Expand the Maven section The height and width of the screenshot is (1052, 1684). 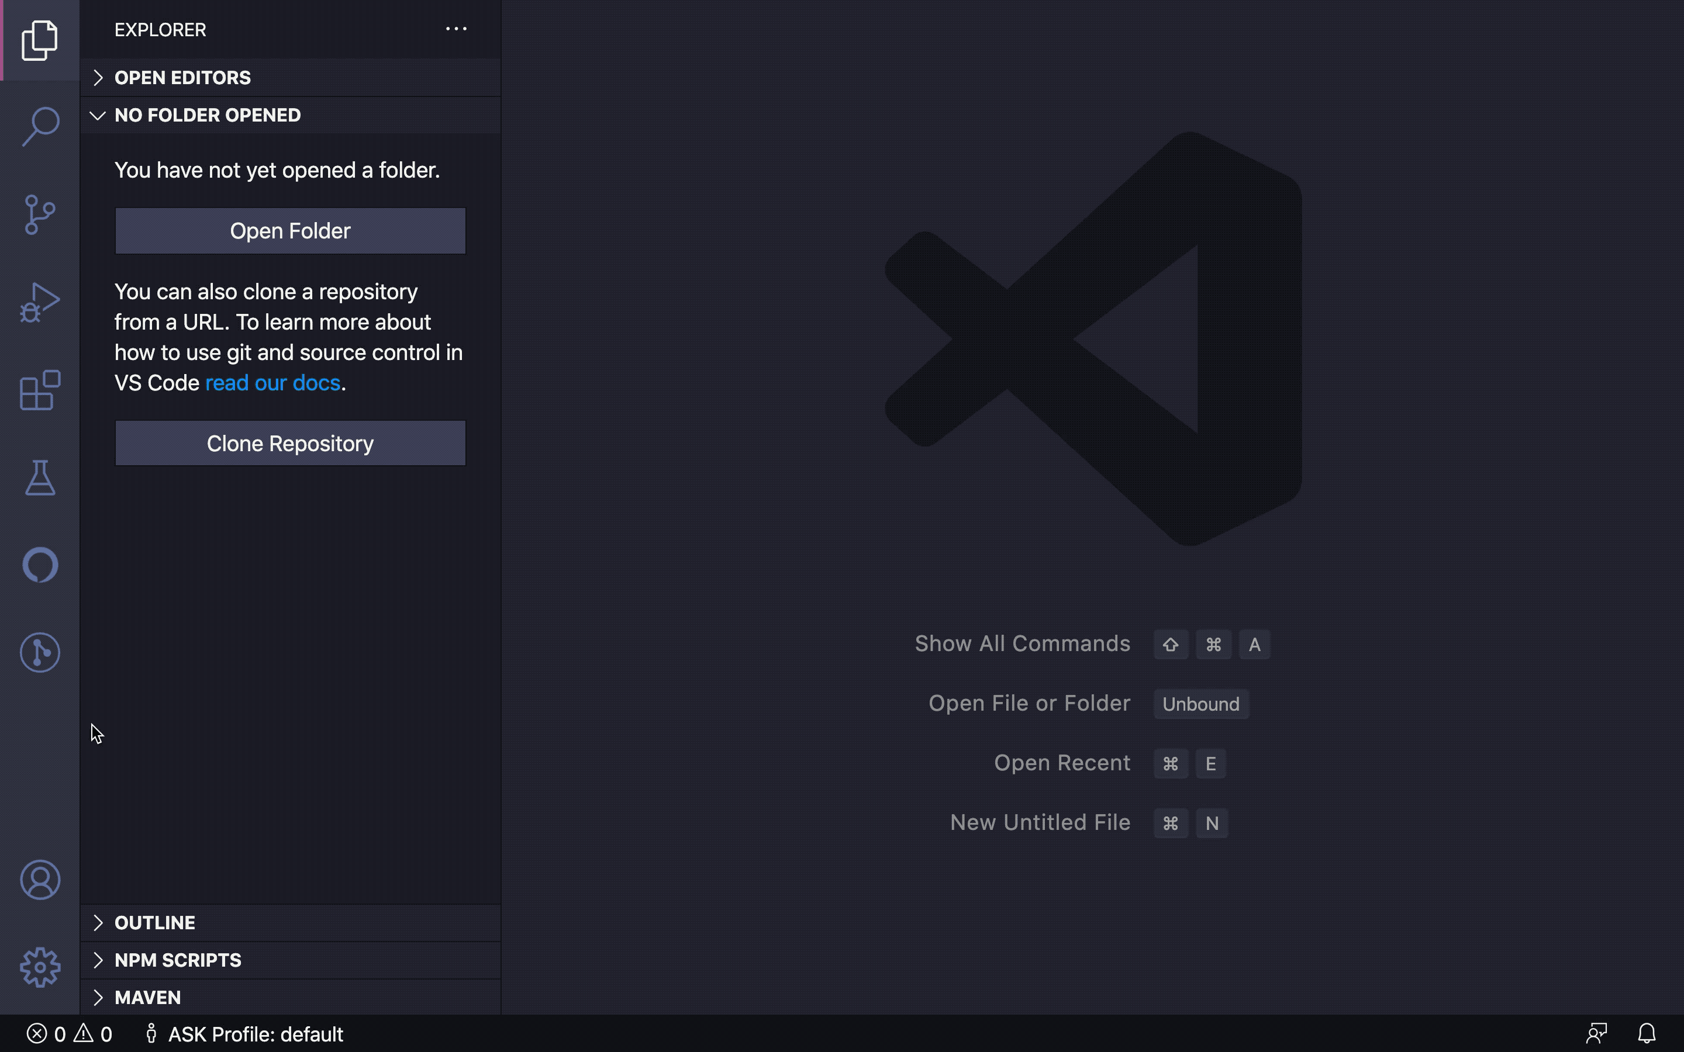147,998
